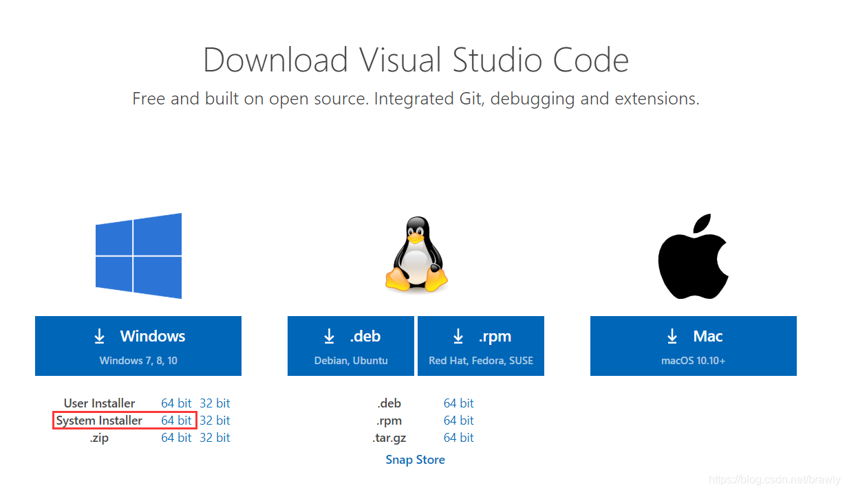Image resolution: width=847 pixels, height=492 pixels.
Task: Select the 'Download Visual Studio Code' heading
Action: (x=416, y=60)
